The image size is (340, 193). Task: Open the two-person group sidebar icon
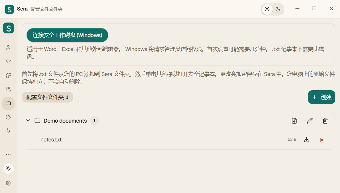8,89
